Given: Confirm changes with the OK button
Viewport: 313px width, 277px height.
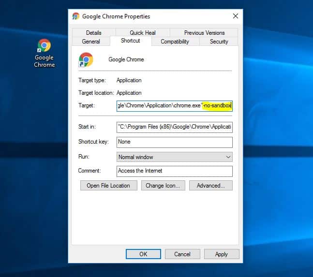Looking at the screenshot, I should 143,254.
